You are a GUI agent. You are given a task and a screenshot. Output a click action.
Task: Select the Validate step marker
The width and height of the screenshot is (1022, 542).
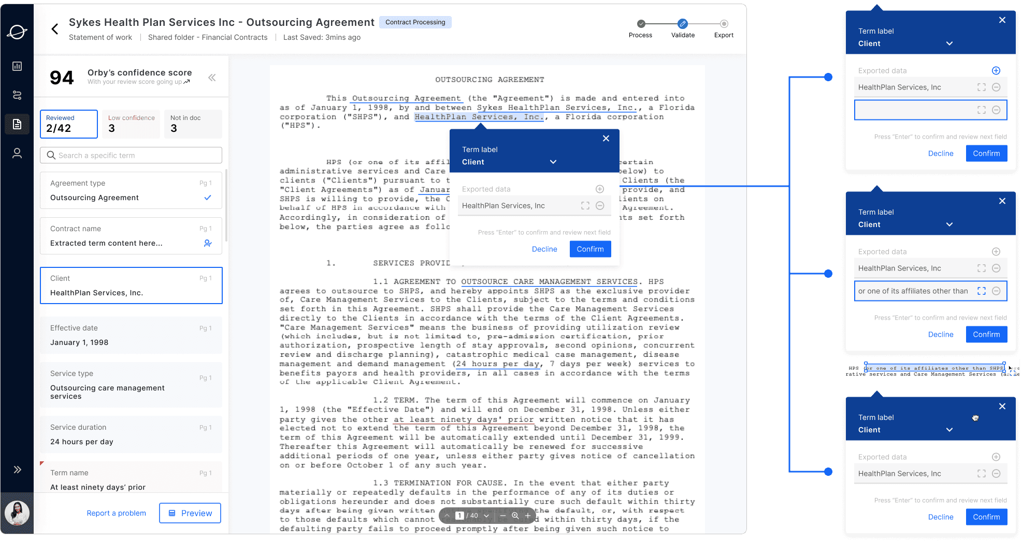[683, 24]
